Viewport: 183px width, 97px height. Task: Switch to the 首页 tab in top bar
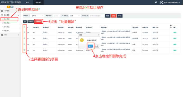[x=27, y=2]
